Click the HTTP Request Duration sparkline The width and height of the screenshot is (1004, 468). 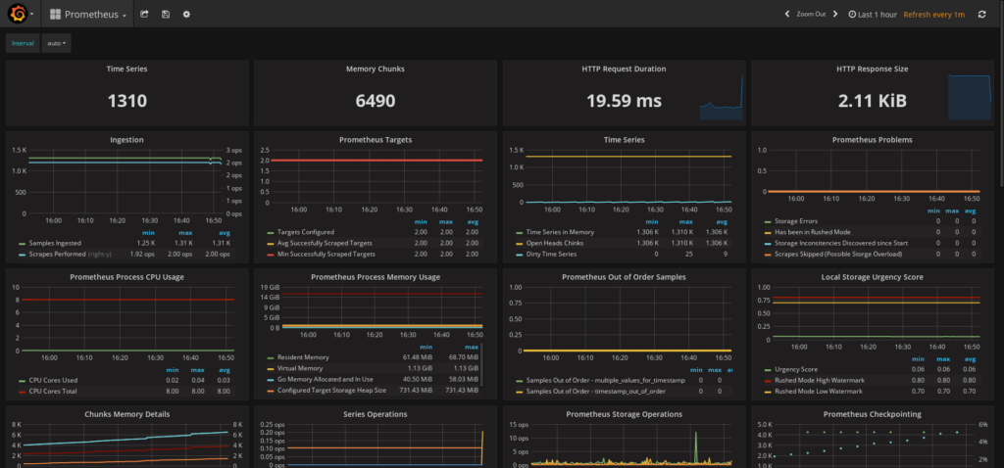pos(722,98)
